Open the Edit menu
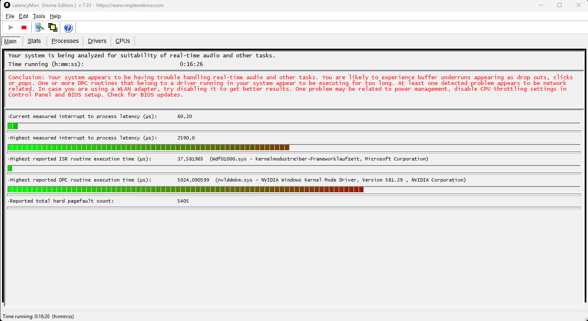The image size is (588, 321). point(24,17)
